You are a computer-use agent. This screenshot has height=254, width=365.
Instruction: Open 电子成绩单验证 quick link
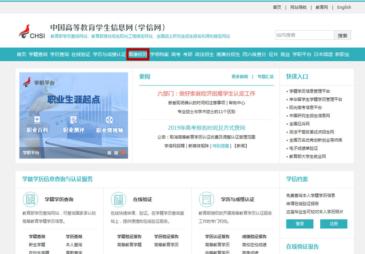coord(303,148)
